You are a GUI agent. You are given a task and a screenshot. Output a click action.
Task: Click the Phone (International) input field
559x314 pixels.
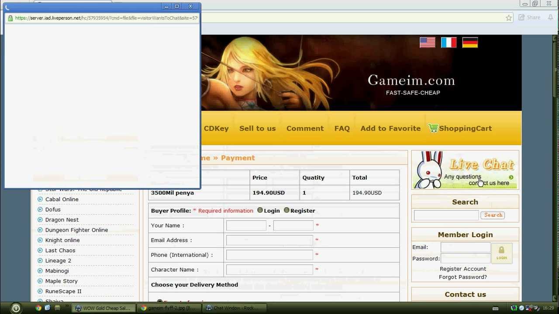(269, 255)
